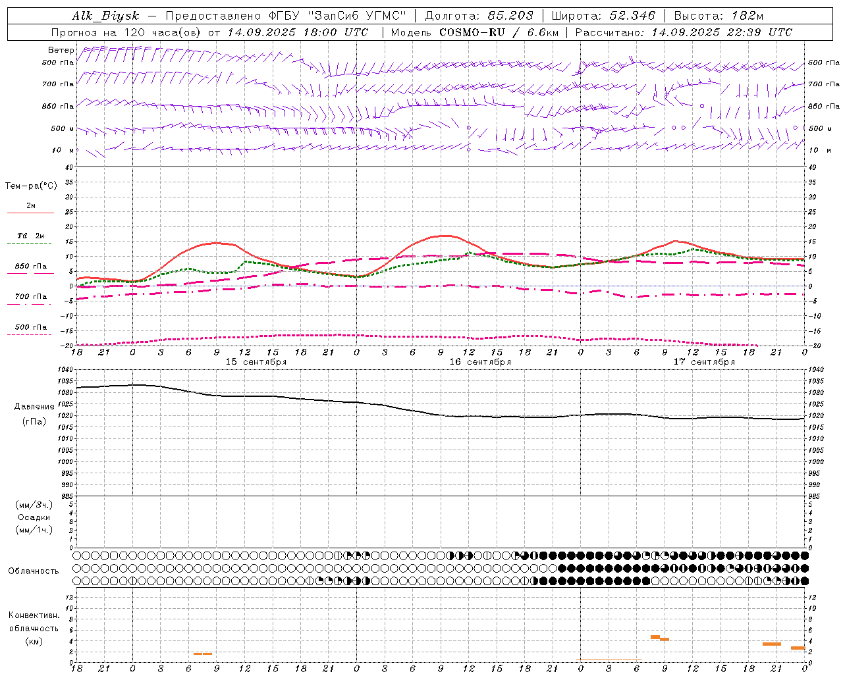Click the 'Облачность' cloud cover row label
The height and width of the screenshot is (674, 843).
[x=34, y=571]
